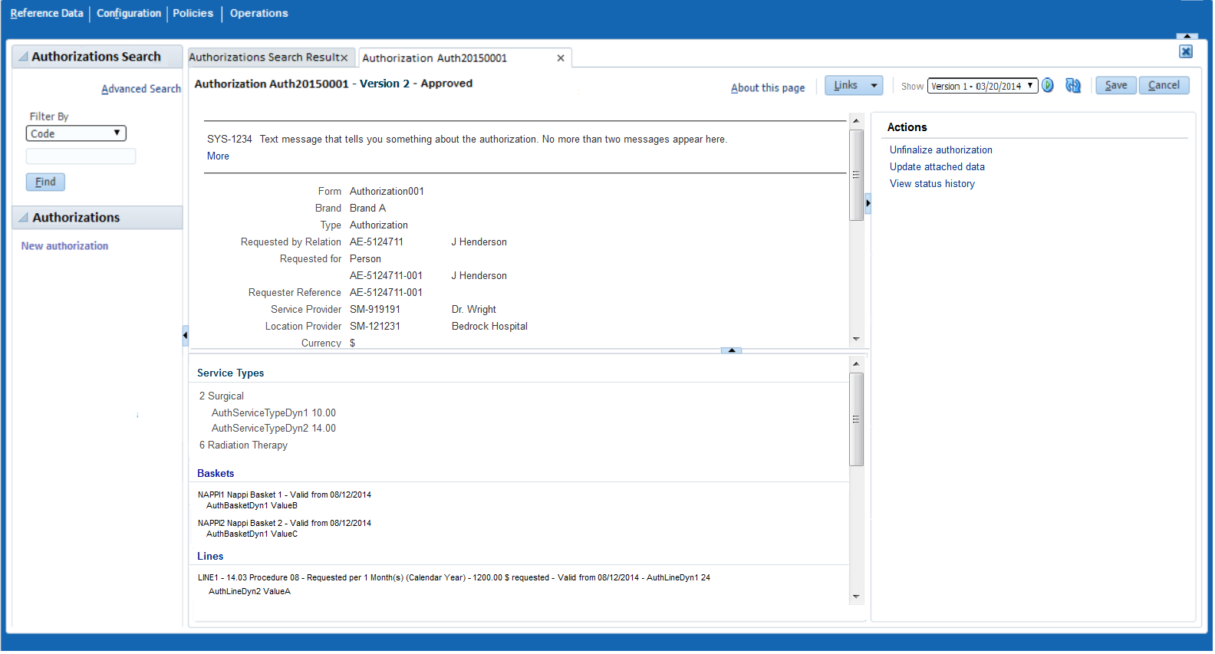The image size is (1215, 654).
Task: Click the filter value input field
Action: point(81,156)
